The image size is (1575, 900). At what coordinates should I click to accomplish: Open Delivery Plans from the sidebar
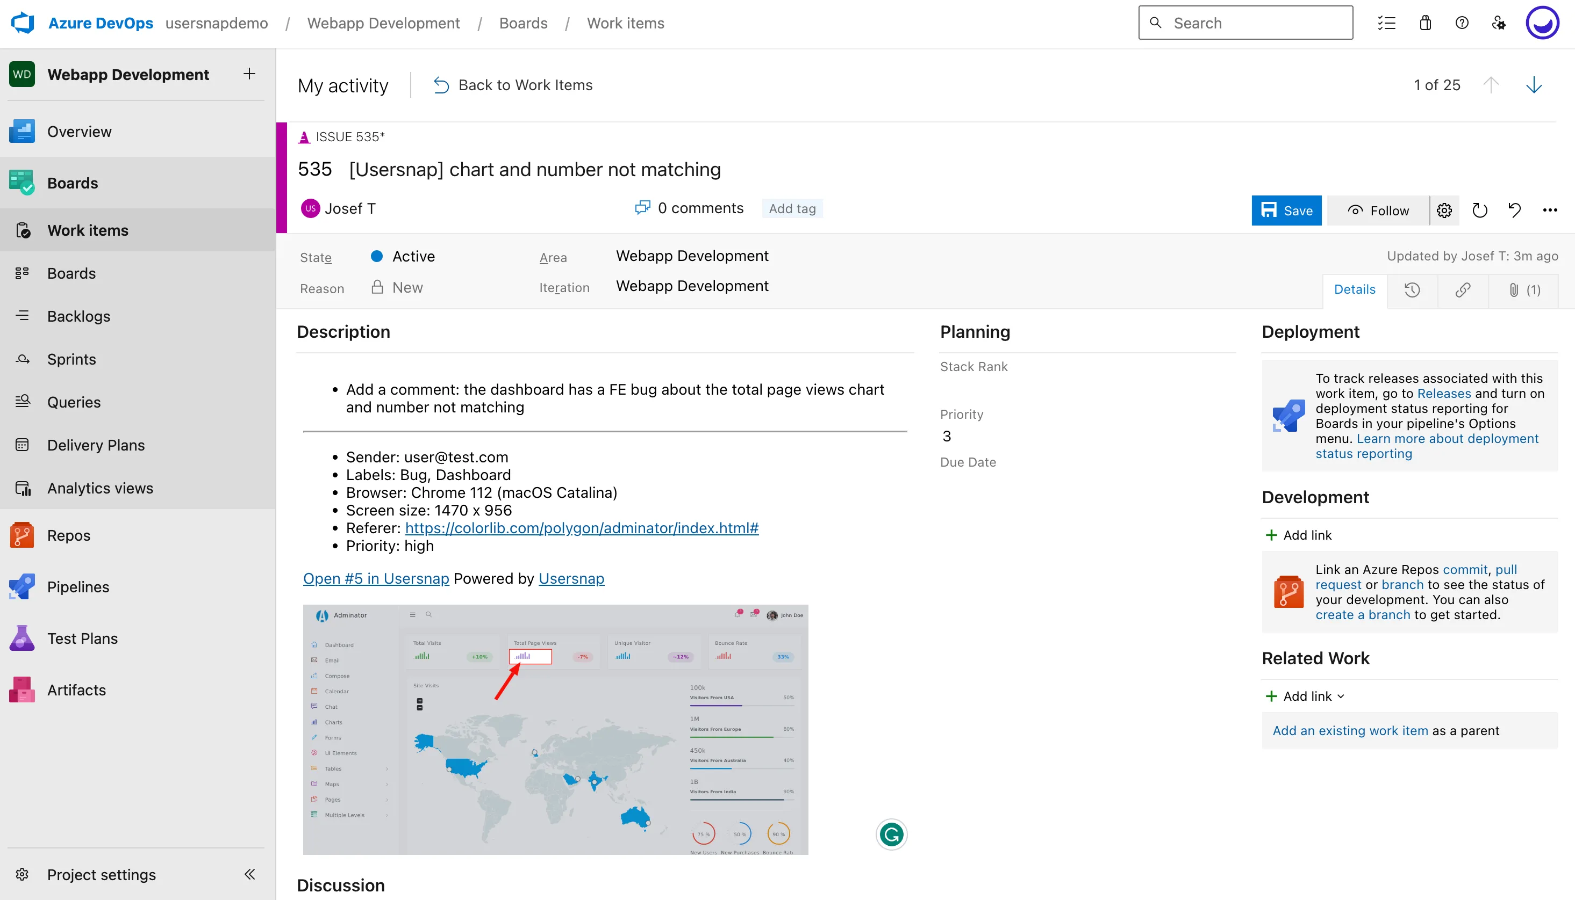pyautogui.click(x=97, y=445)
